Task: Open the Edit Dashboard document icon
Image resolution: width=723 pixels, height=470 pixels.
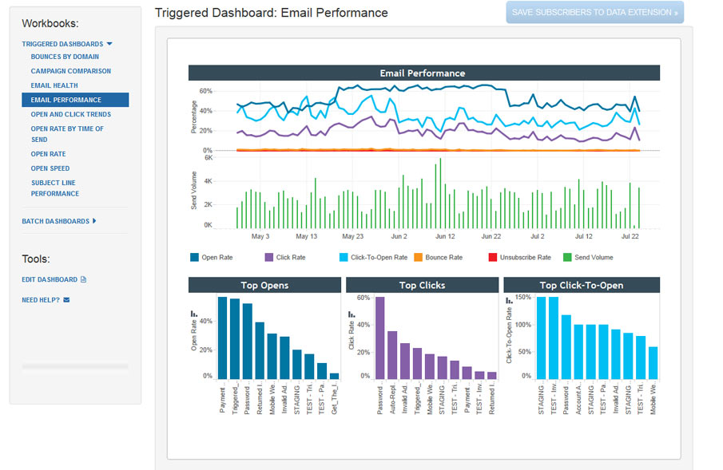Action: 83,279
